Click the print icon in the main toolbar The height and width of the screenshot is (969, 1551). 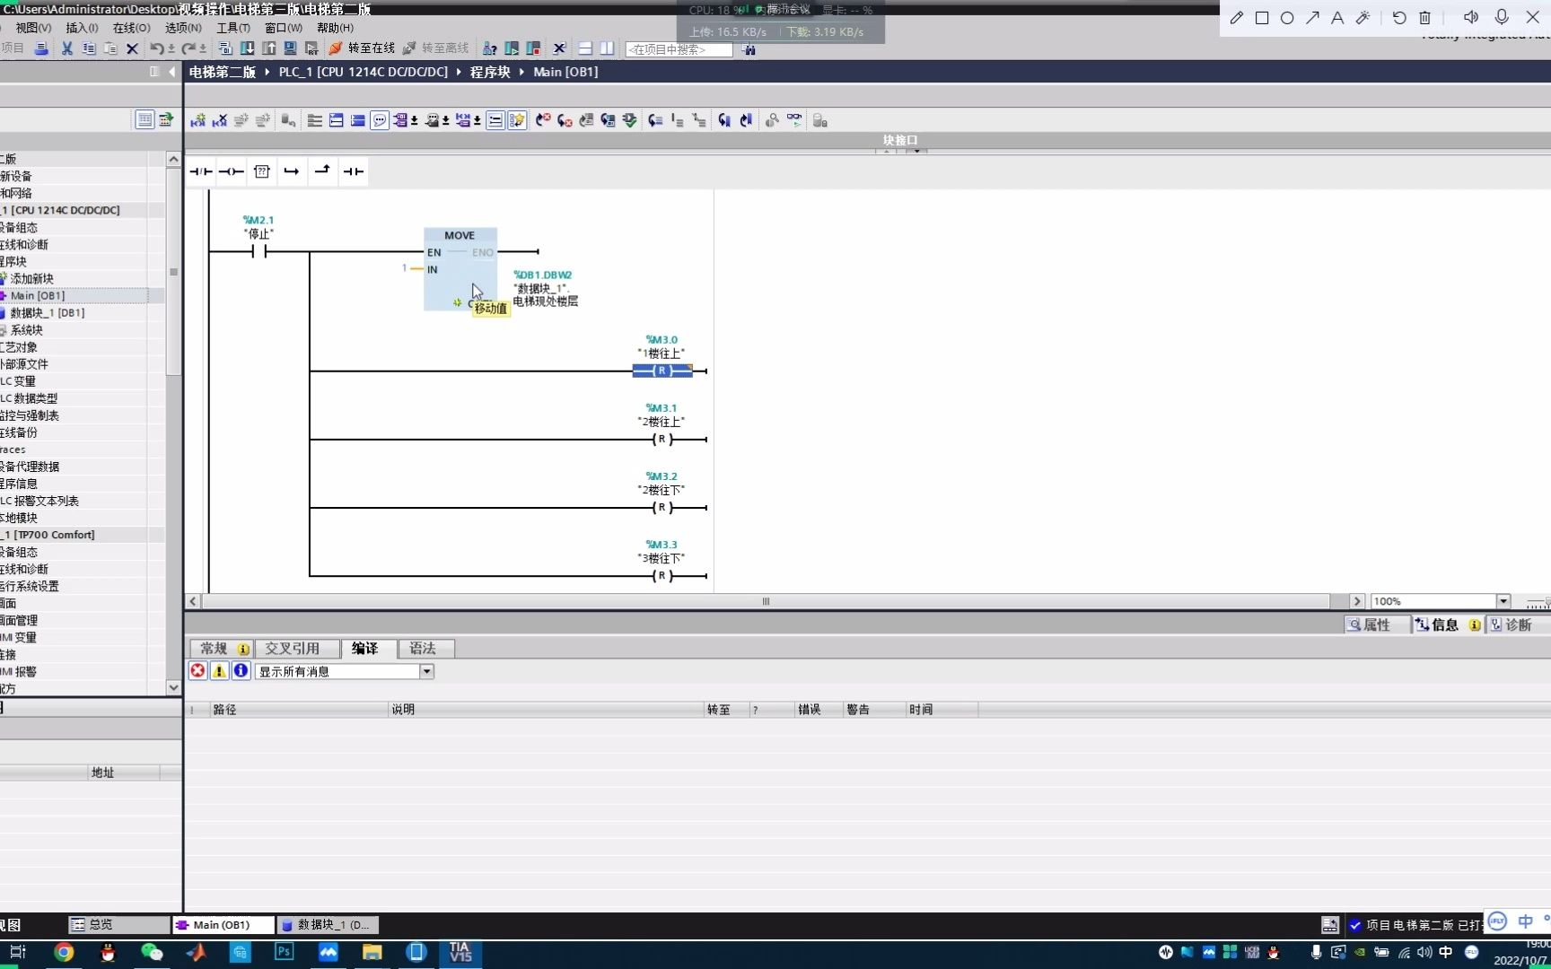(x=41, y=48)
